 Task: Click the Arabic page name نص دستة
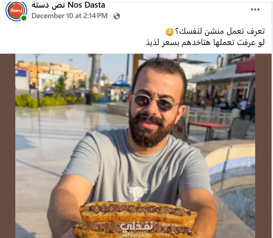click(48, 5)
